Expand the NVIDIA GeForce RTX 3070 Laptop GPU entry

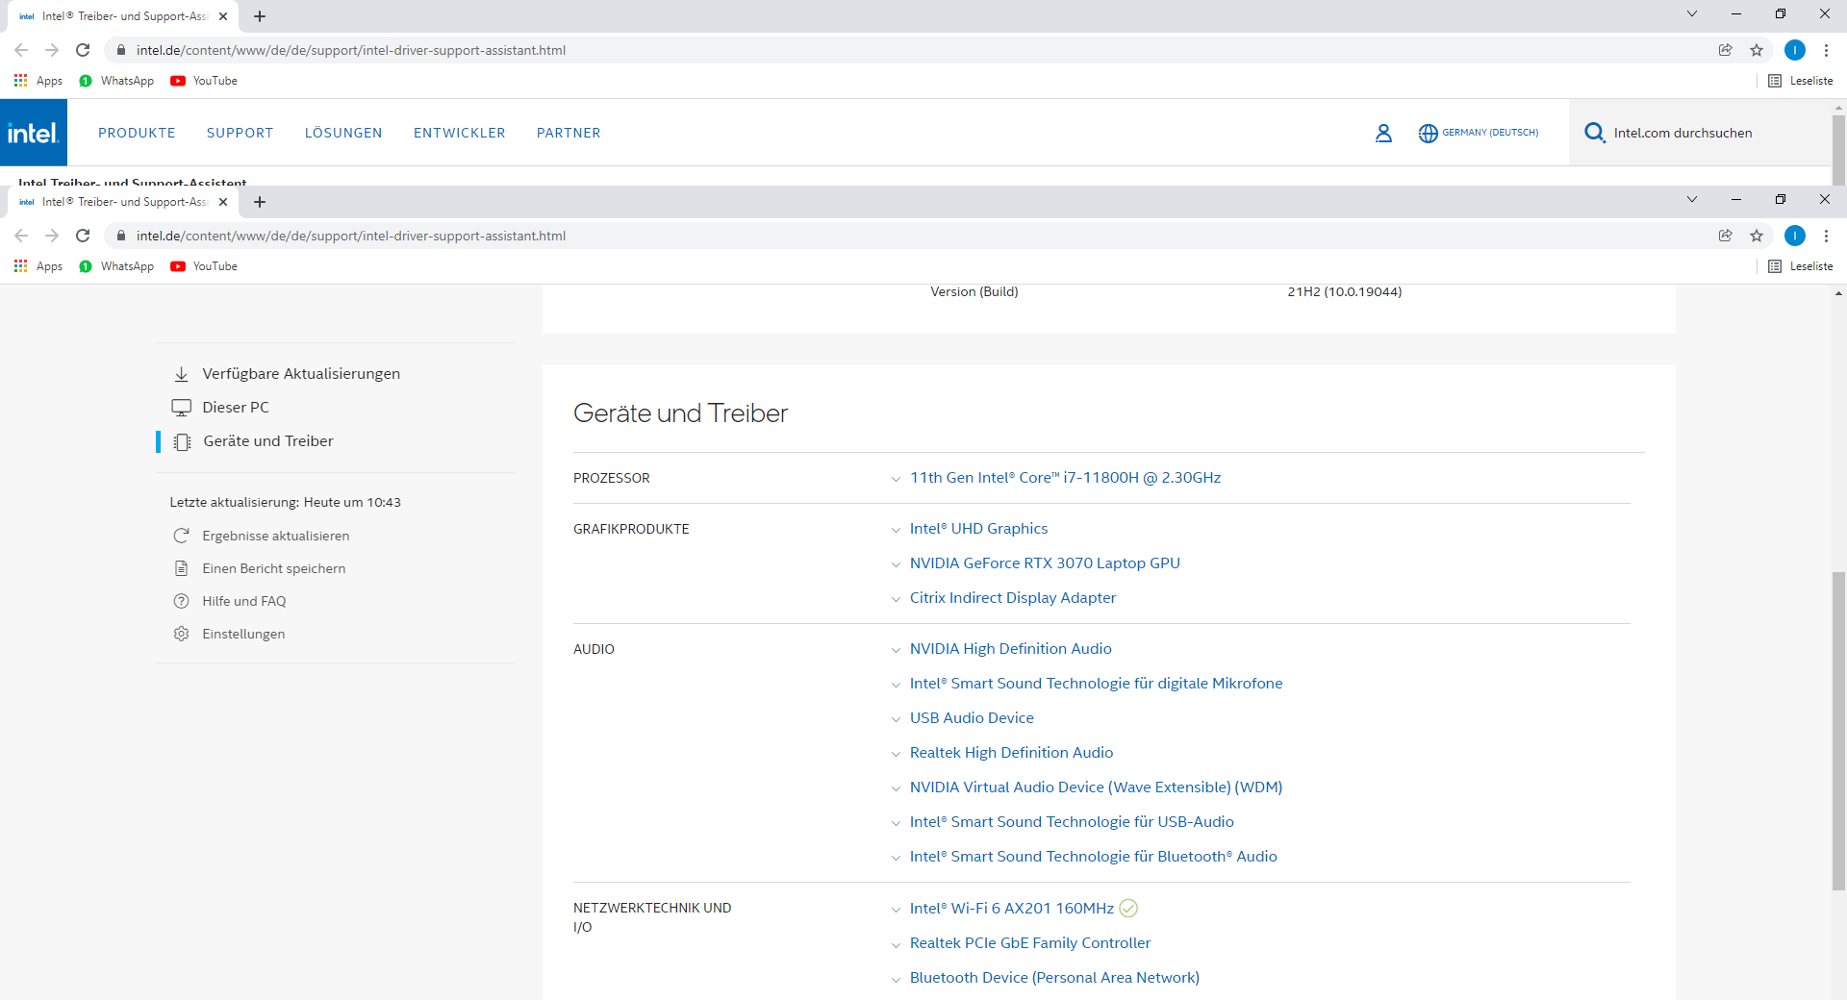[x=1045, y=563]
